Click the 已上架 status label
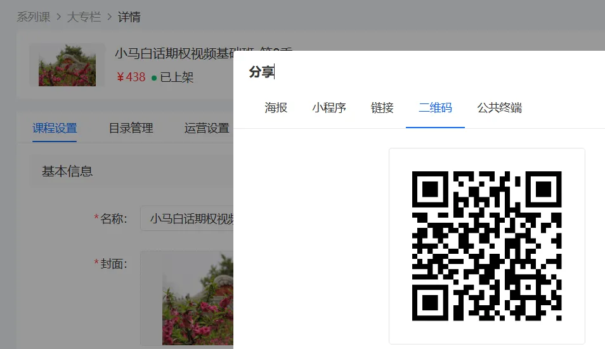The width and height of the screenshot is (605, 349). tap(176, 77)
